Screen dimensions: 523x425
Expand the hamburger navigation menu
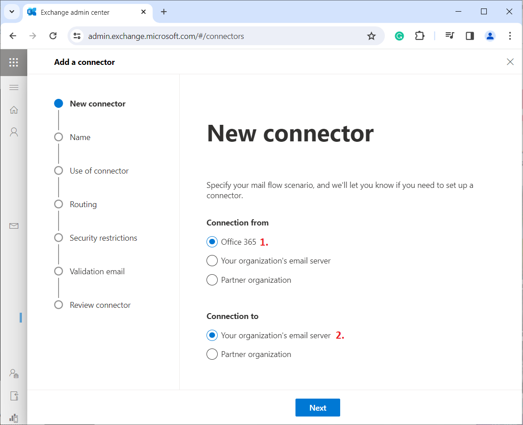pos(14,87)
